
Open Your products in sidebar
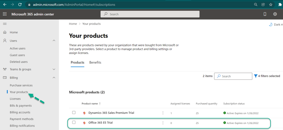click(19, 92)
